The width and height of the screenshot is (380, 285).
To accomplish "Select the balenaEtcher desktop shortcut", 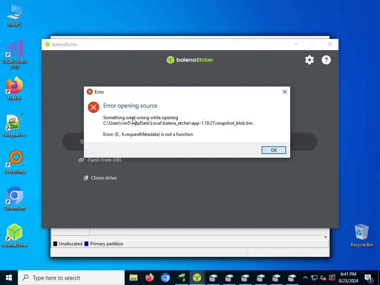I will tap(14, 235).
